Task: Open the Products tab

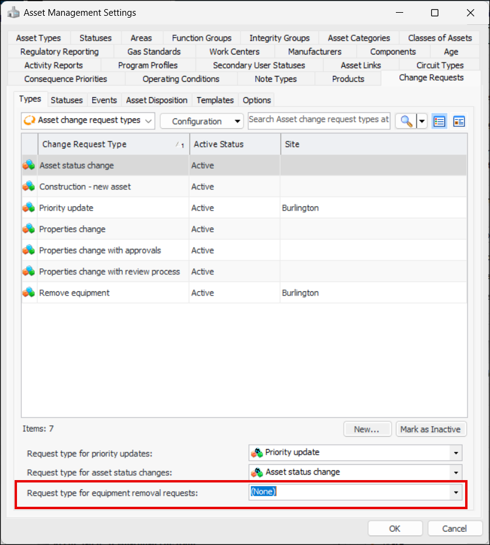Action: 348,79
